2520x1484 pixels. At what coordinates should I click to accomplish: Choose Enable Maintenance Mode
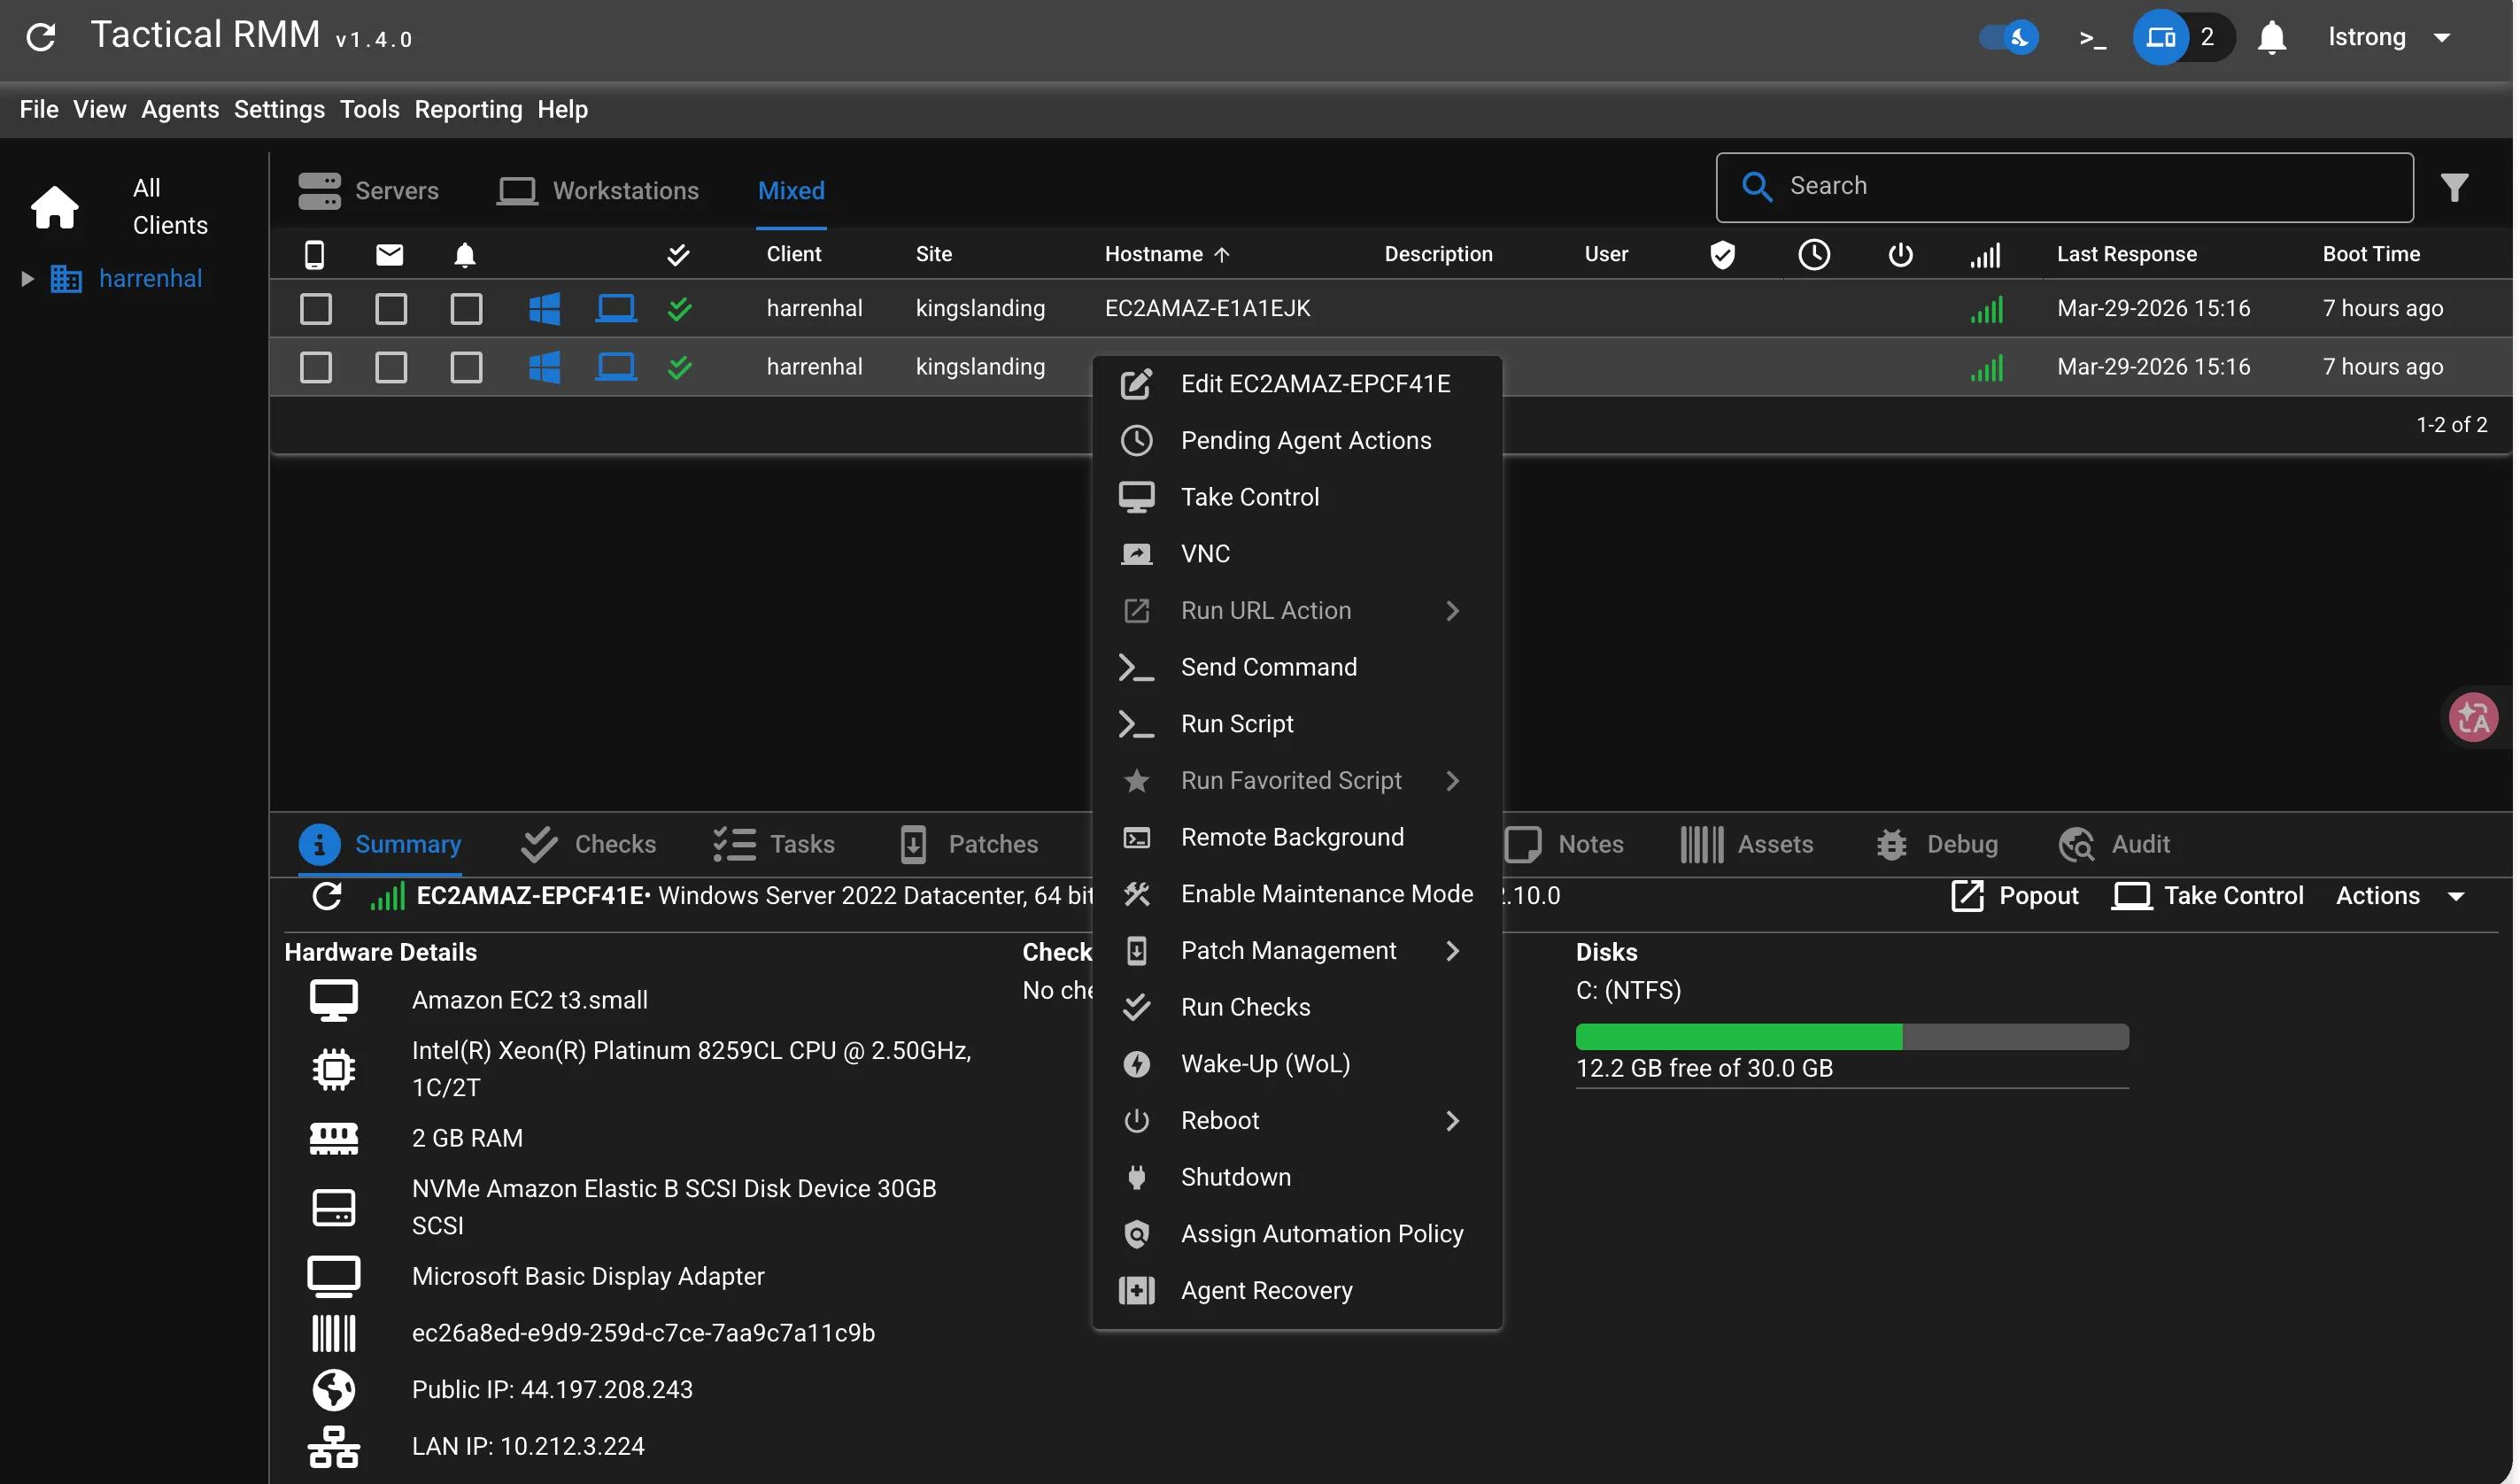1296,894
